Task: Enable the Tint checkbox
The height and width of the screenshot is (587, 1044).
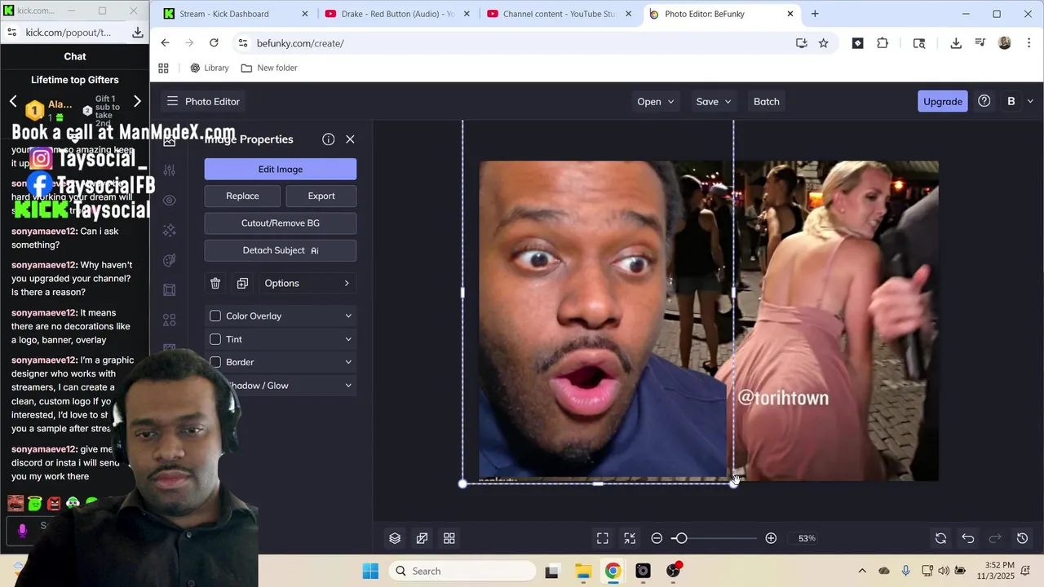Action: pyautogui.click(x=215, y=339)
